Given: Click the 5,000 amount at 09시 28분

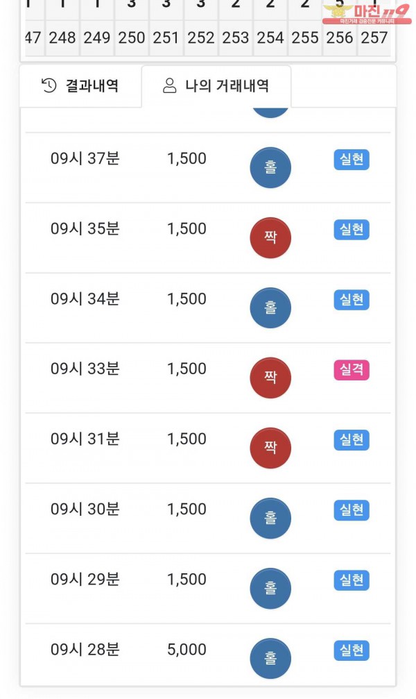Looking at the screenshot, I should coord(187,650).
